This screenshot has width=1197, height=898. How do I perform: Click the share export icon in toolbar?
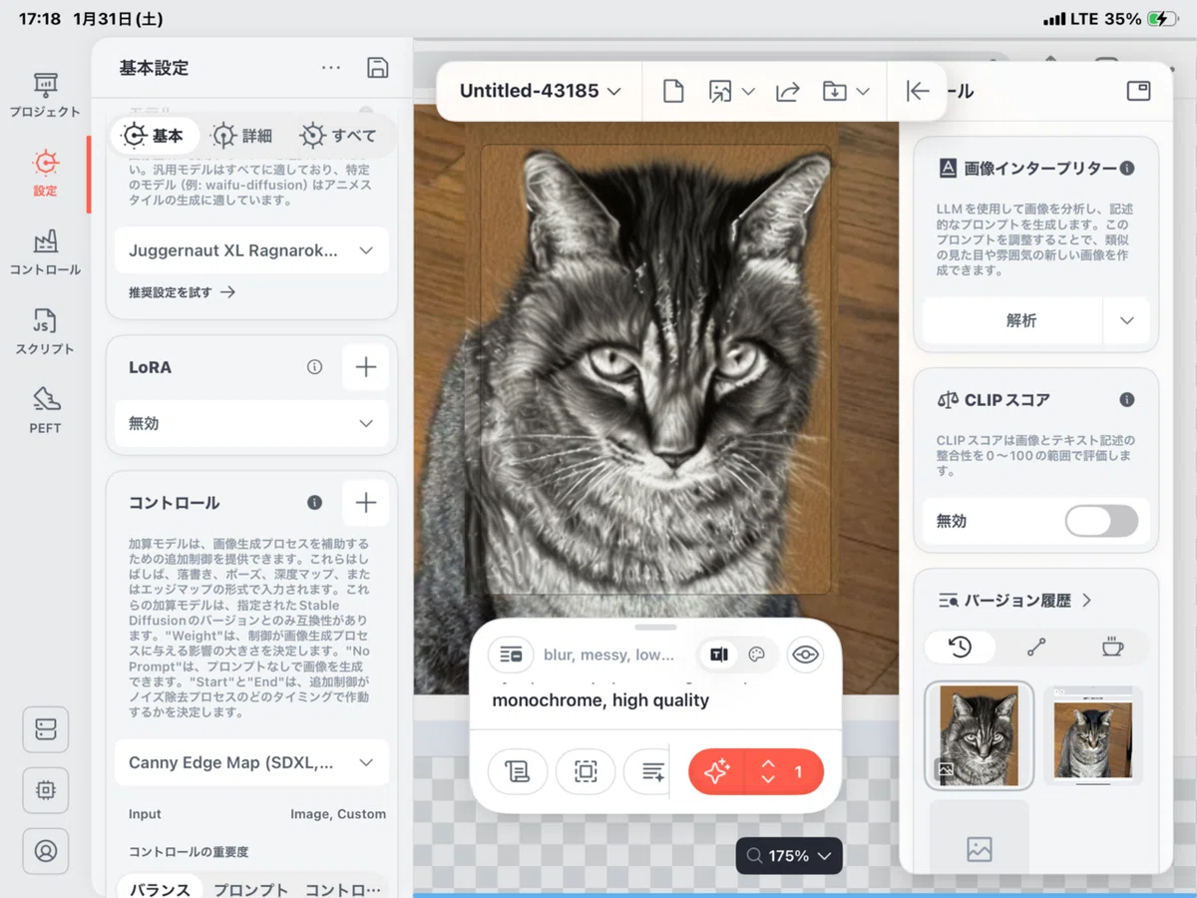coord(787,91)
